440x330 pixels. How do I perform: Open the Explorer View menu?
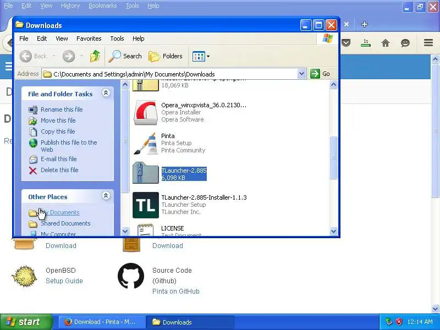(x=62, y=38)
